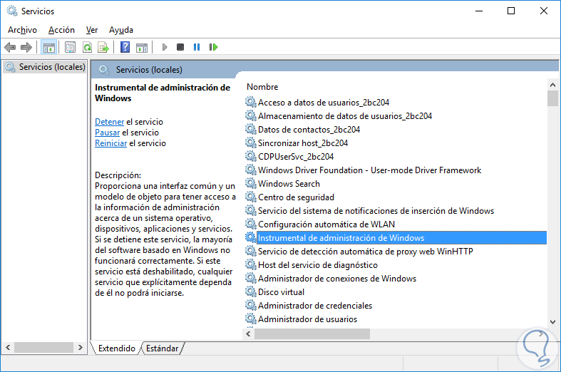Click the vertical scrollbar thumb in services list

(552, 98)
